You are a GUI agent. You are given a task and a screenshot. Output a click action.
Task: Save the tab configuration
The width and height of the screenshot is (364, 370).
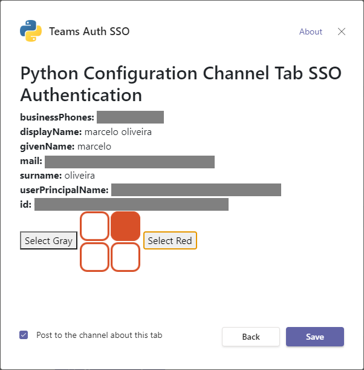click(315, 337)
